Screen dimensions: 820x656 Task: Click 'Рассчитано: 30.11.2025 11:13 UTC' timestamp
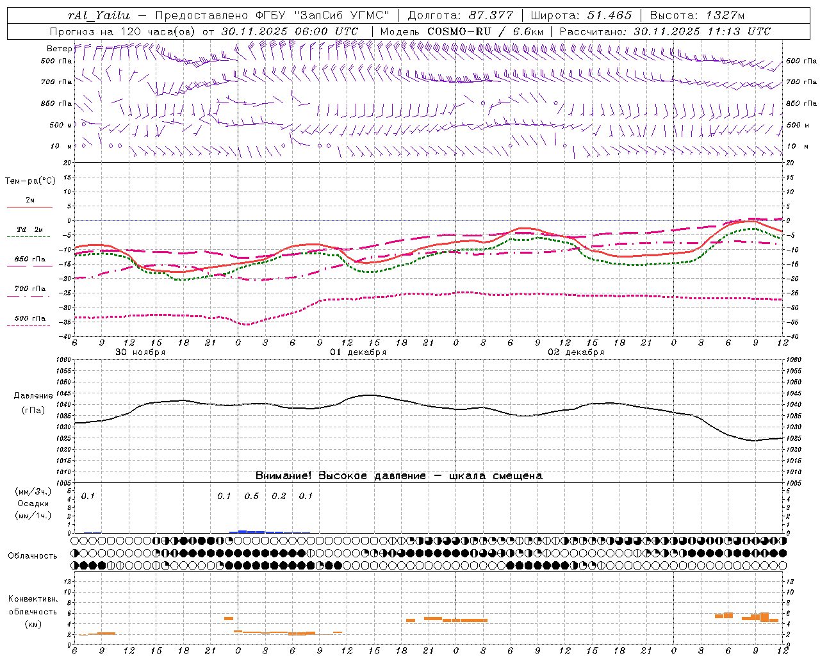point(665,31)
